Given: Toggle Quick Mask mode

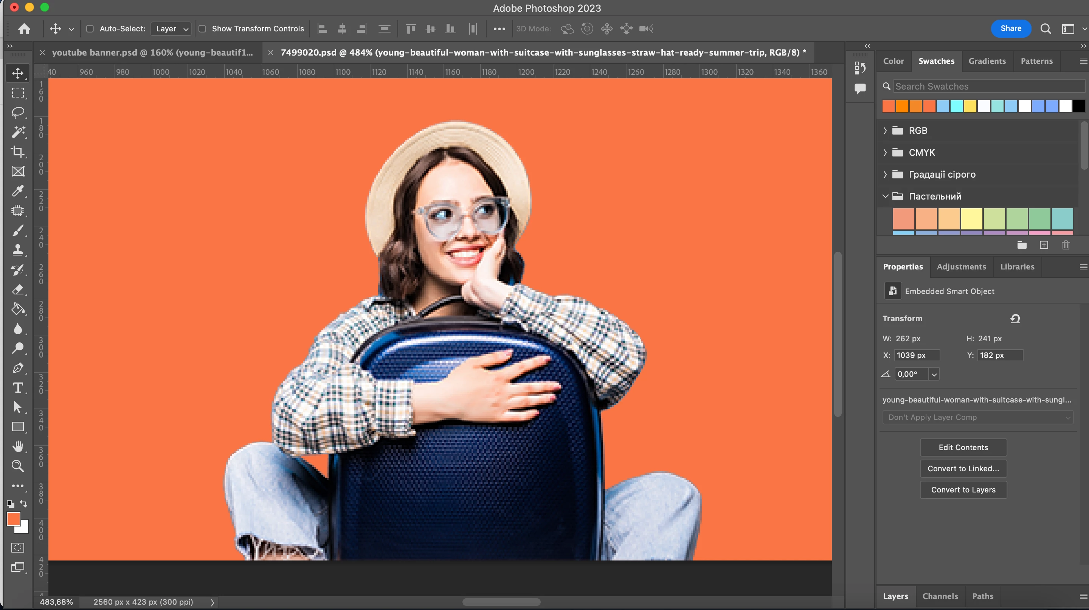Looking at the screenshot, I should click(18, 548).
